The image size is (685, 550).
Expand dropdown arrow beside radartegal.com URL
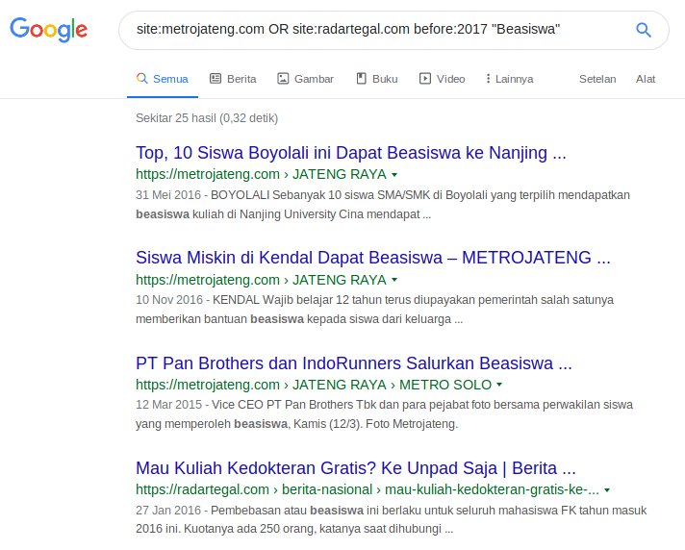coord(607,490)
